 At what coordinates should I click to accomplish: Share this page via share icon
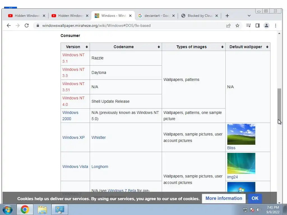[228, 25]
